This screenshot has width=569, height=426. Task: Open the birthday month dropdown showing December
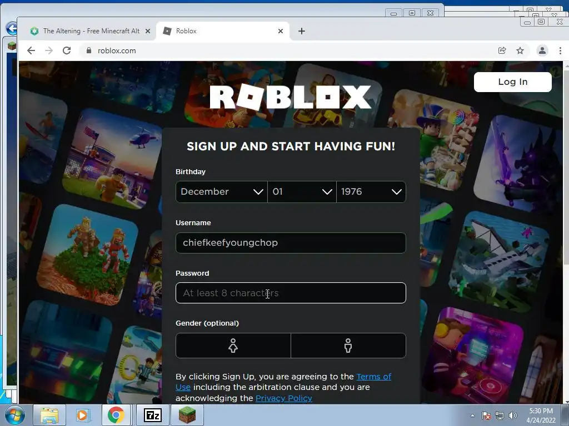pyautogui.click(x=221, y=191)
